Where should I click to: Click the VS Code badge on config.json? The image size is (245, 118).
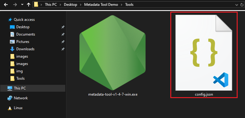221,80
